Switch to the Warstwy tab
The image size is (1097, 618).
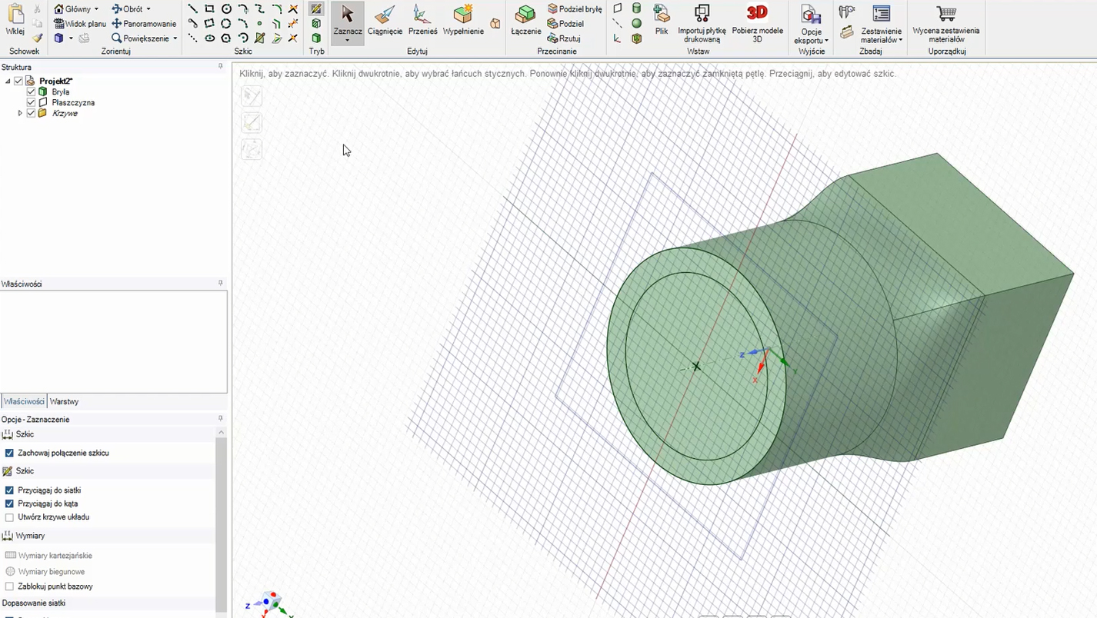click(64, 401)
